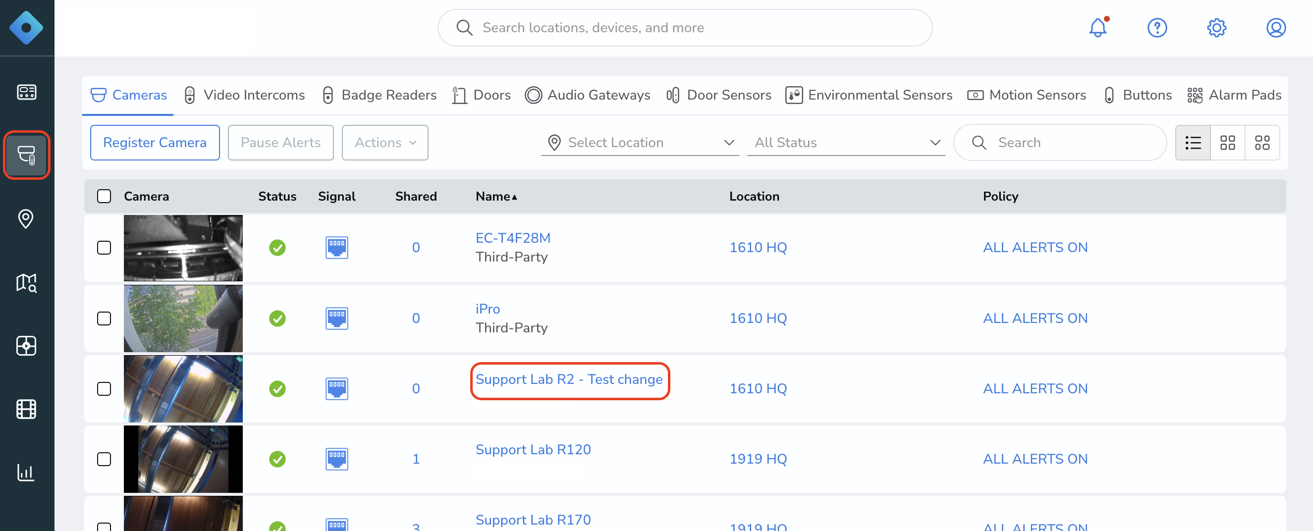
Task: Focus the camera list Search field
Action: click(1060, 143)
